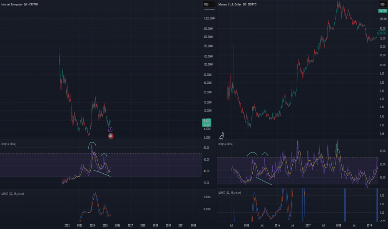
Task: Click the 2015 label on Monero time axis
Action: click(246, 225)
